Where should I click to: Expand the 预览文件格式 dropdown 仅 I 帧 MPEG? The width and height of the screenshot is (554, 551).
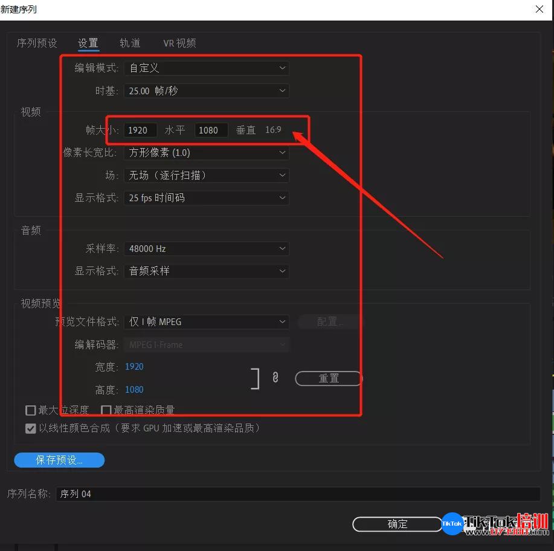pyautogui.click(x=207, y=322)
